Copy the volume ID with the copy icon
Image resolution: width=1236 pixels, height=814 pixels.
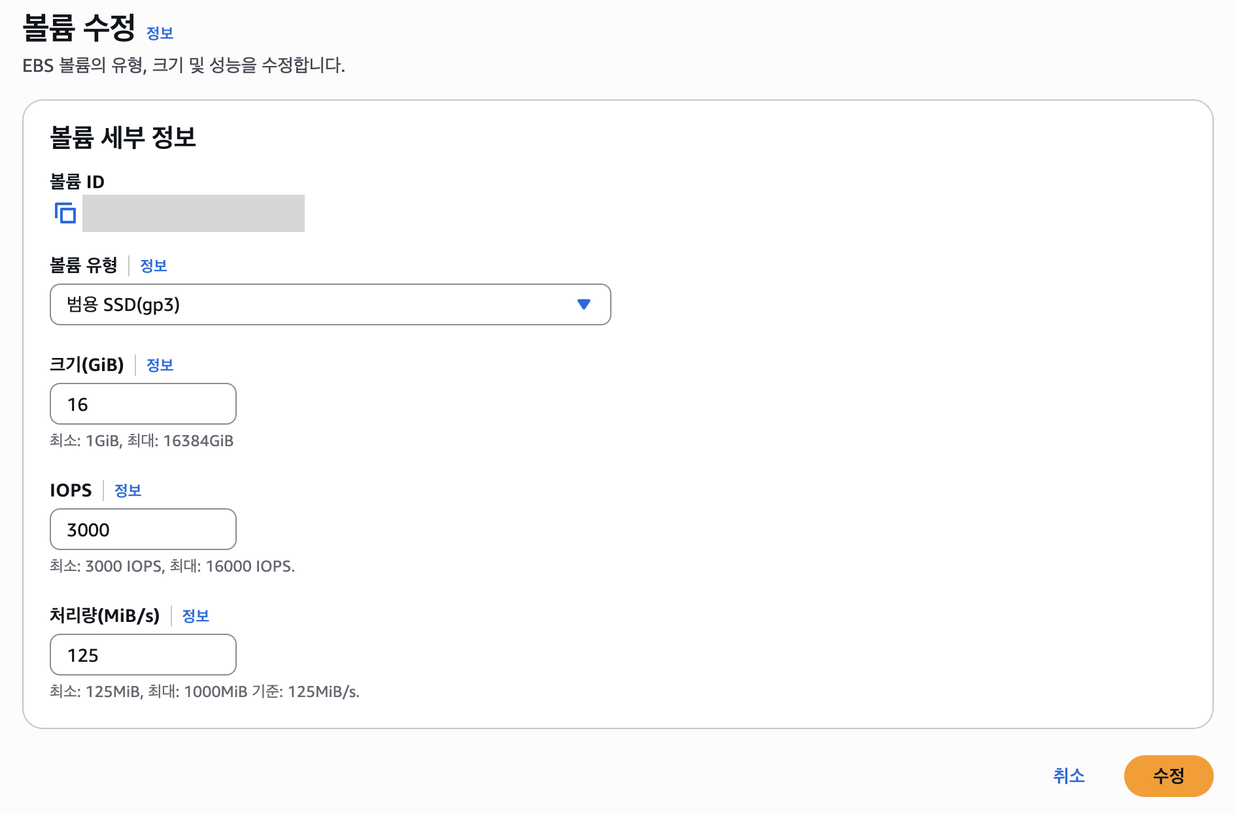pyautogui.click(x=65, y=213)
